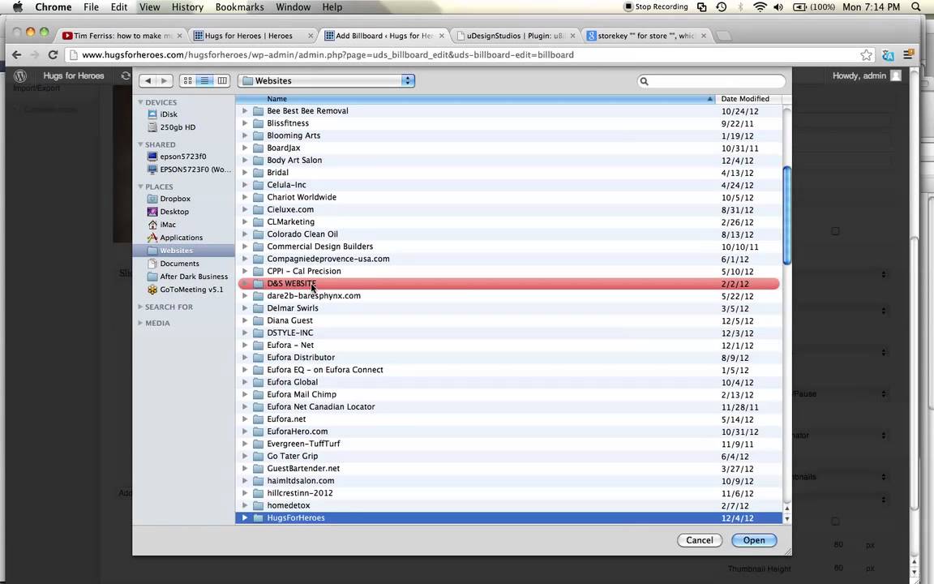This screenshot has width=934, height=584.
Task: Expand the SEARCH FOR sidebar section
Action: click(x=140, y=307)
